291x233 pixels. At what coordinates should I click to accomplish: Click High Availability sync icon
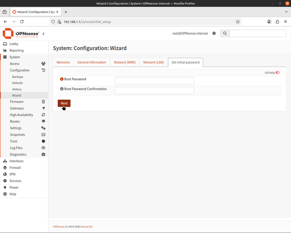click(43, 115)
